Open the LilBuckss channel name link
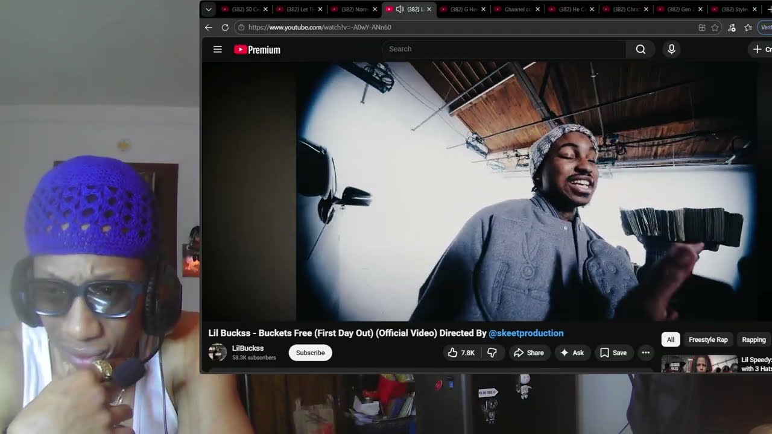This screenshot has width=772, height=434. coord(248,348)
